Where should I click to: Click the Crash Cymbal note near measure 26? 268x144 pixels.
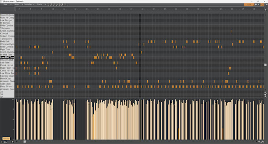pyautogui.click(x=231, y=31)
